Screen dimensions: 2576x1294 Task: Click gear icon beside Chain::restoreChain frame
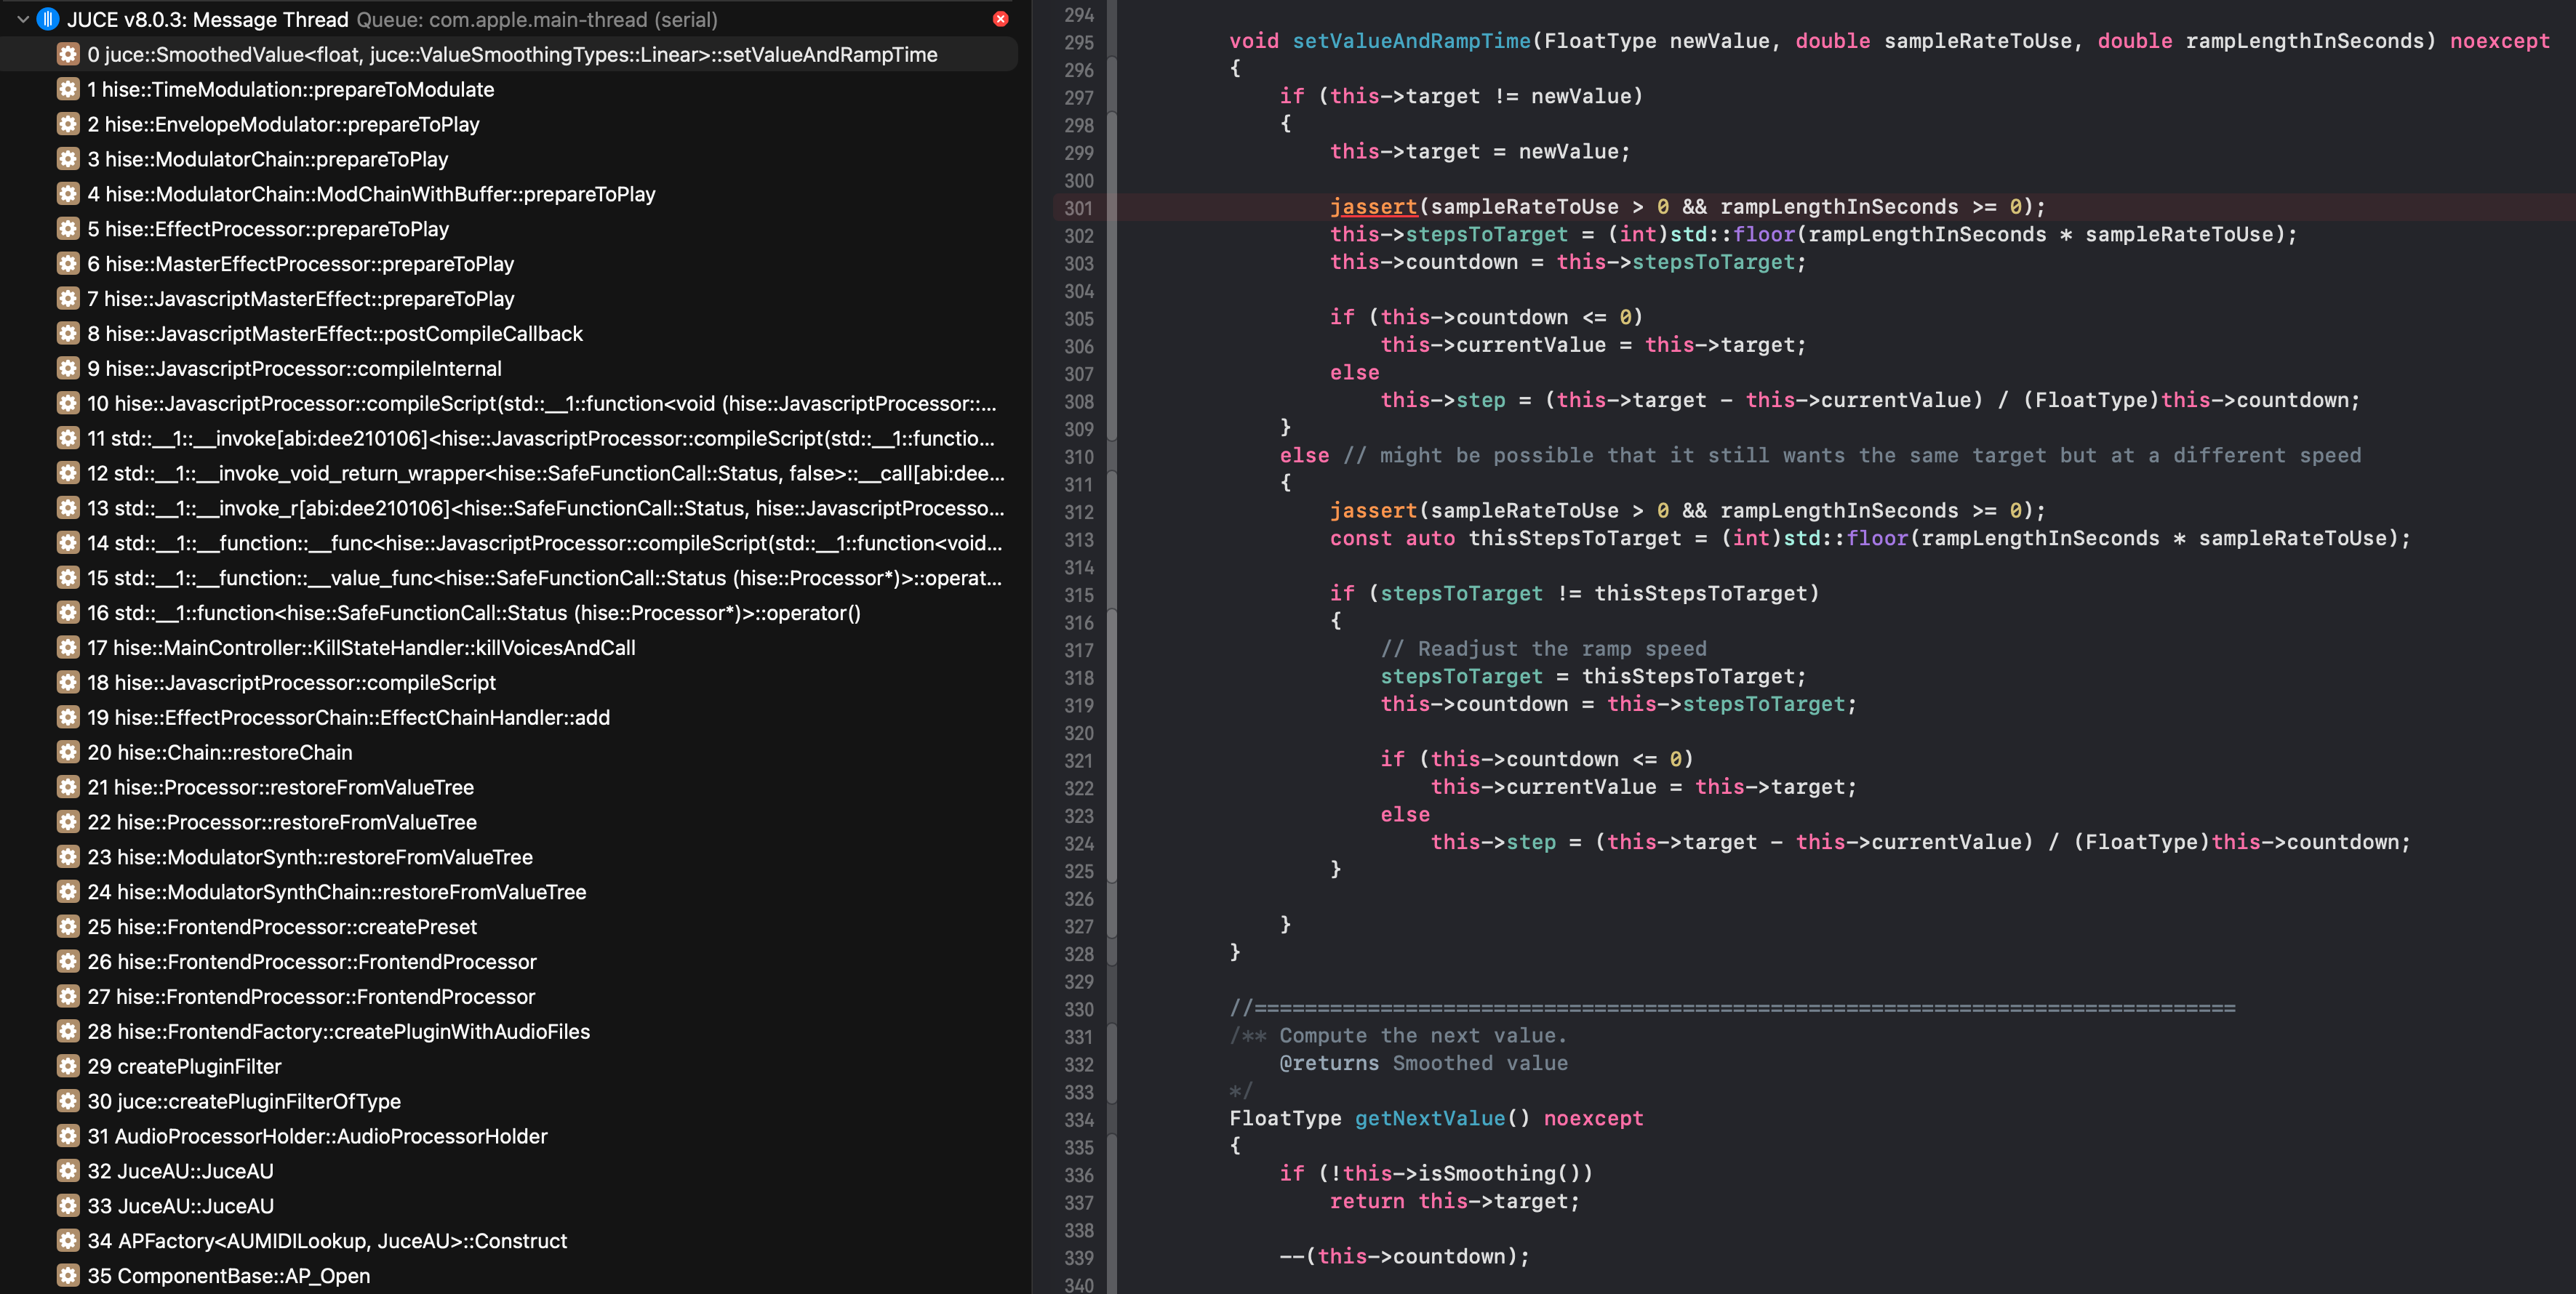coord(68,752)
